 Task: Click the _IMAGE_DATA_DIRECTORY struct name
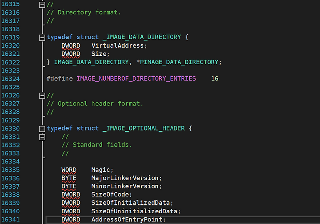[x=142, y=37]
